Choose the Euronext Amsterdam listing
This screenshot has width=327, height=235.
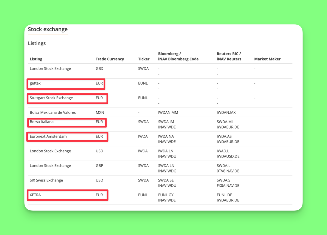point(48,136)
